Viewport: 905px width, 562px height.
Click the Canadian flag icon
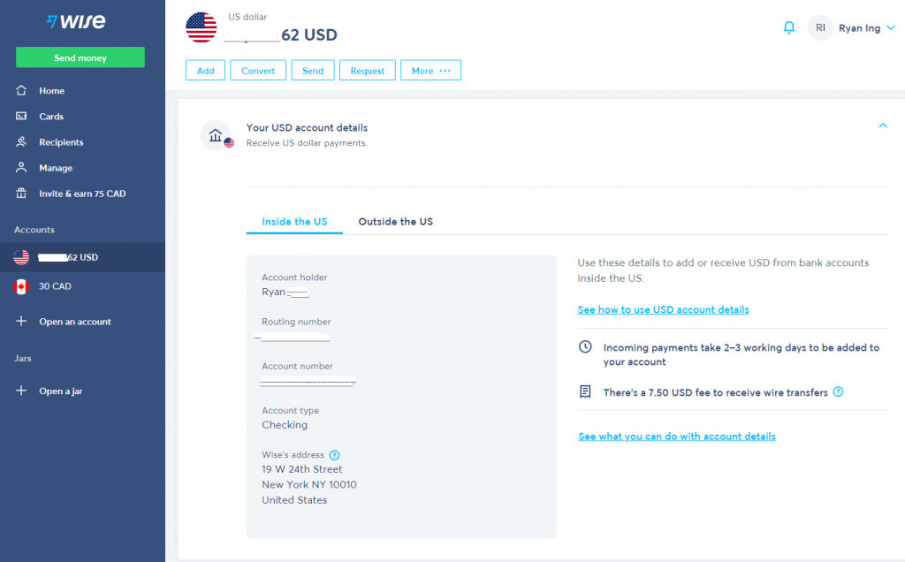pyautogui.click(x=21, y=286)
